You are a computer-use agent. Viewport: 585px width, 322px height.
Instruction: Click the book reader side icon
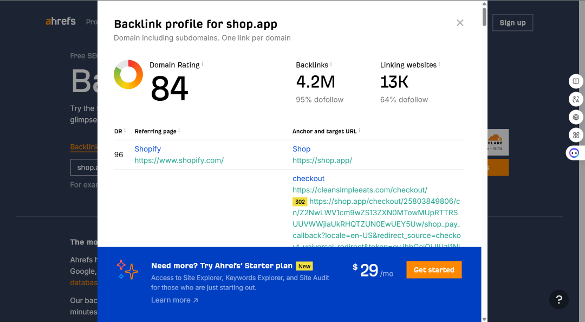(x=576, y=81)
